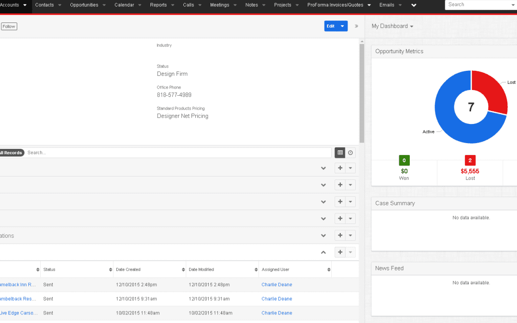Expand the Accounts tab dropdown arrow

click(25, 5)
